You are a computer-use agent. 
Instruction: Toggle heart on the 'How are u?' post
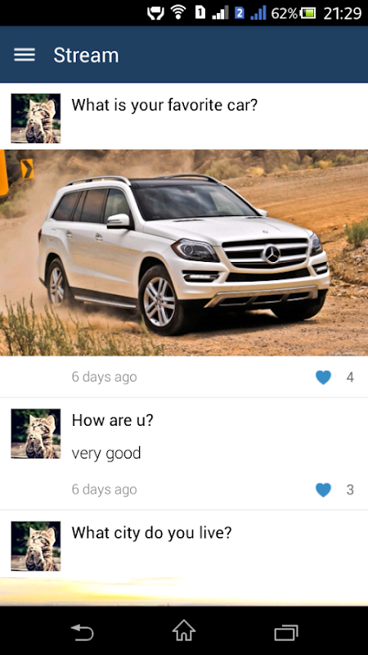coord(323,490)
